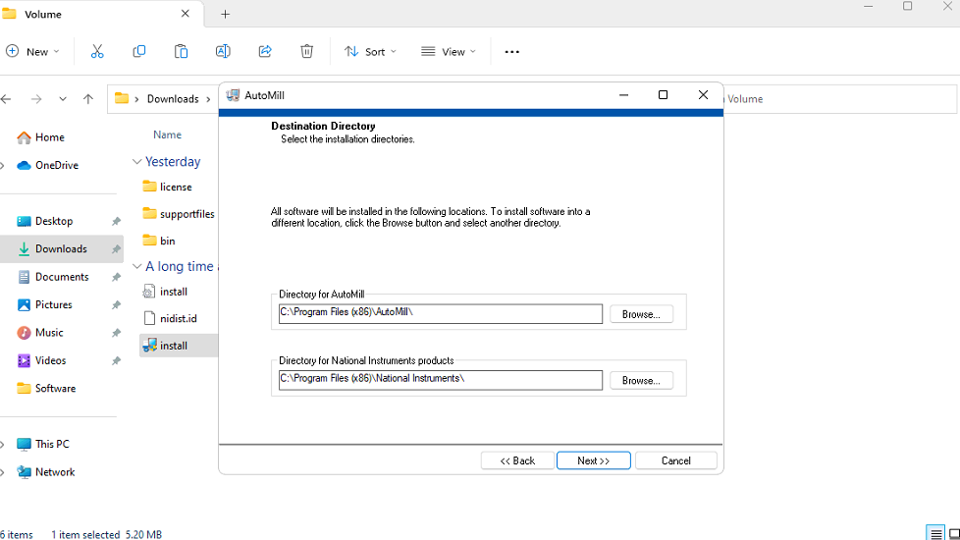Click the folder icon in address bar
This screenshot has height=540, width=960.
coord(122,98)
